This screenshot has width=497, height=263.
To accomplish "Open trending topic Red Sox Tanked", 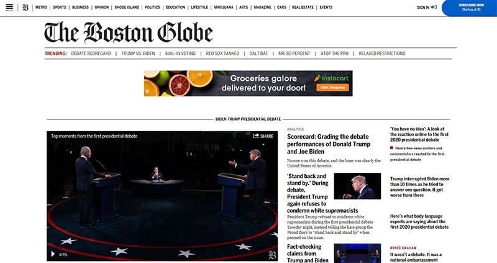I will click(222, 53).
